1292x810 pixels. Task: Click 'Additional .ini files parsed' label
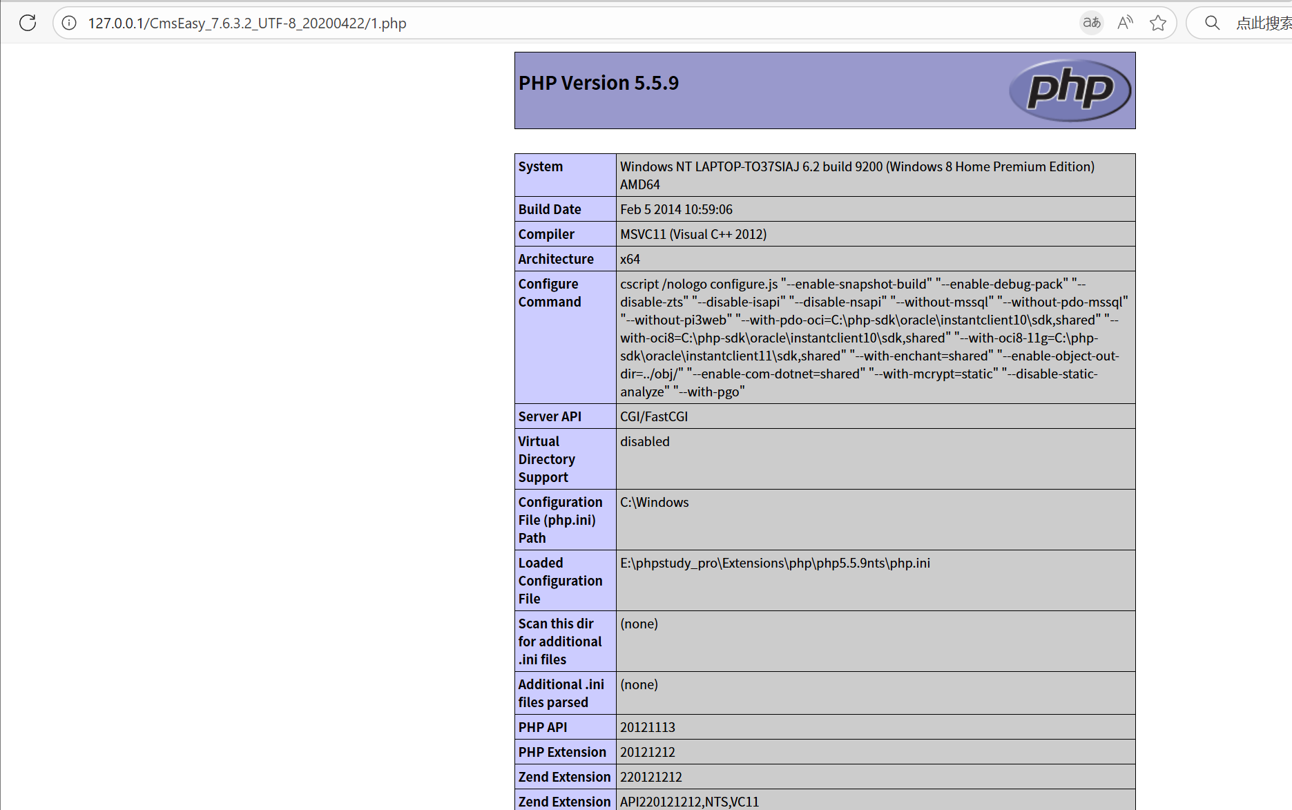coord(561,693)
